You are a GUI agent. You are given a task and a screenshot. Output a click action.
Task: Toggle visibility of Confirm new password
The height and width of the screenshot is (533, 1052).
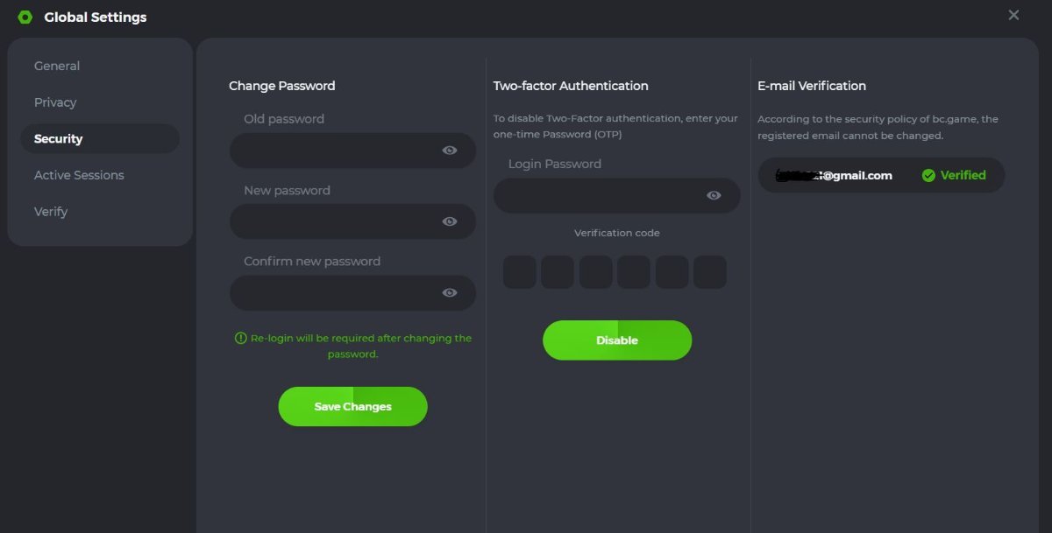point(450,293)
